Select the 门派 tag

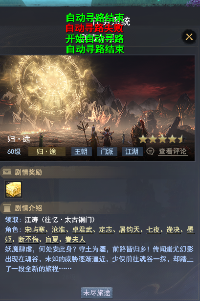[107, 151]
